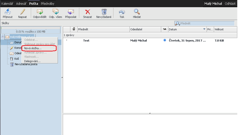Image resolution: width=238 pixels, height=135 pixels.
Task: Log out with Odhlásit link
Action: pos(230,3)
